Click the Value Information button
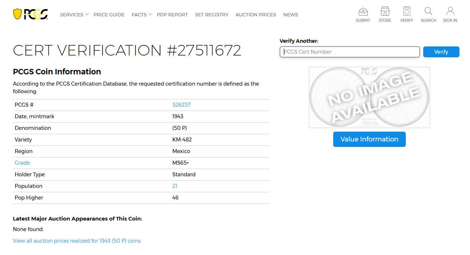Viewport: 470px width, 255px height. (369, 139)
